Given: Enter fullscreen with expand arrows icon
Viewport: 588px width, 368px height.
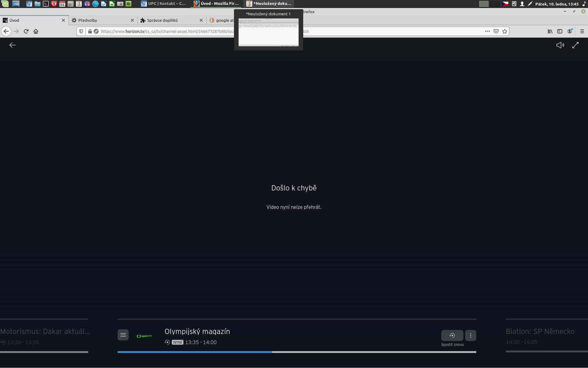Looking at the screenshot, I should 575,45.
